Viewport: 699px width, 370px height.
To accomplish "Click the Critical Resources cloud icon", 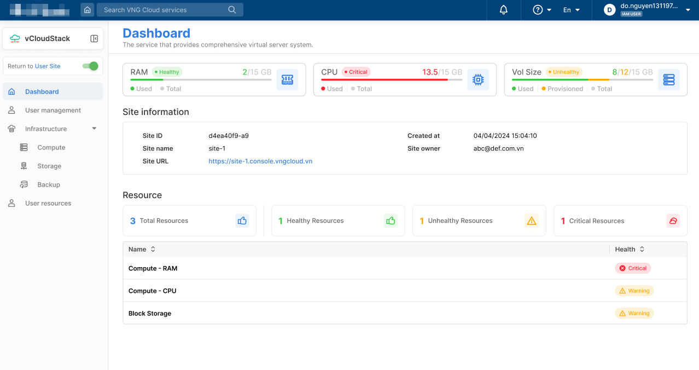I will tap(673, 221).
